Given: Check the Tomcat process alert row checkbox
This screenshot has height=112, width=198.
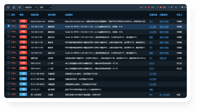Looking at the screenshot, I should (x=9, y=73).
